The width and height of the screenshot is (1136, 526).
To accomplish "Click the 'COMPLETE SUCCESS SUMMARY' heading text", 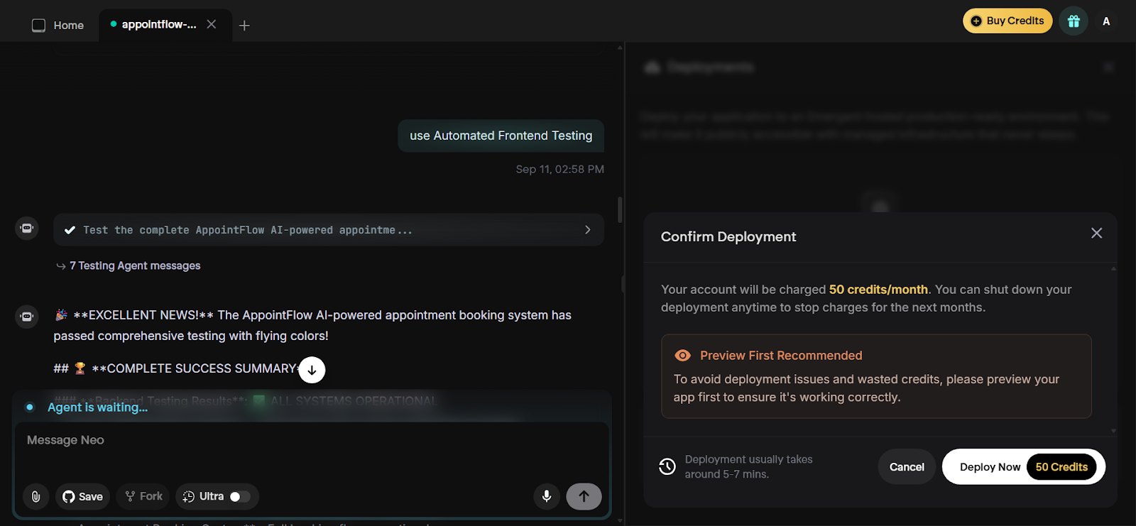I will click(x=201, y=368).
